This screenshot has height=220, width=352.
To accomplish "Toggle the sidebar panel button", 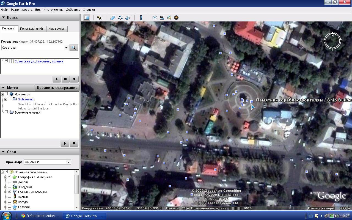I will point(87,18).
